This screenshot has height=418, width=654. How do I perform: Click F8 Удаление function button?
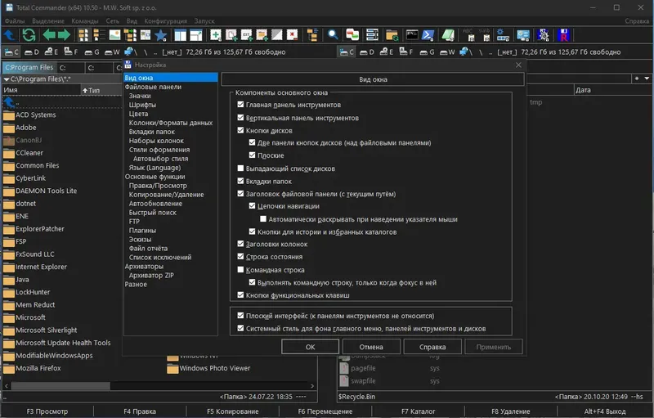click(x=510, y=411)
